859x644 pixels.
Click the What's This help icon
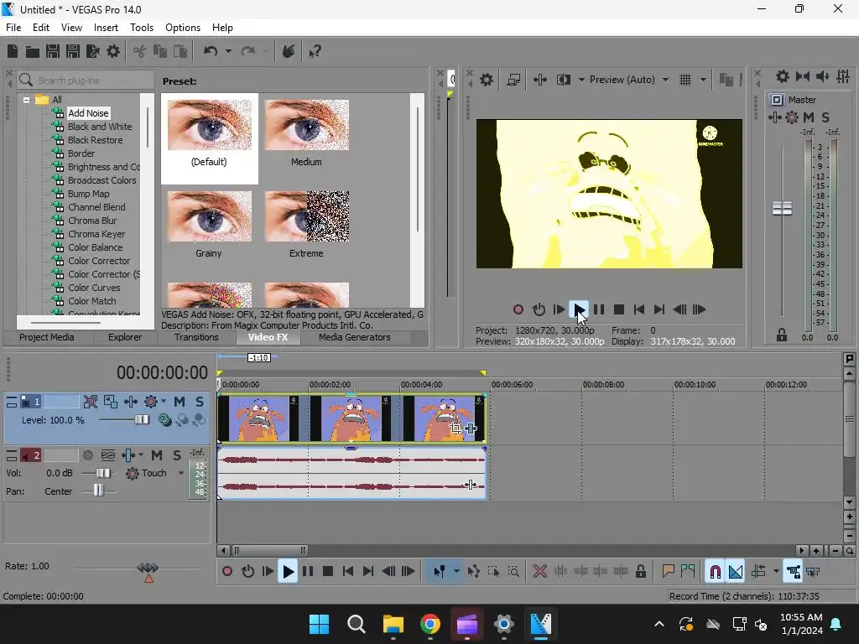pos(315,51)
